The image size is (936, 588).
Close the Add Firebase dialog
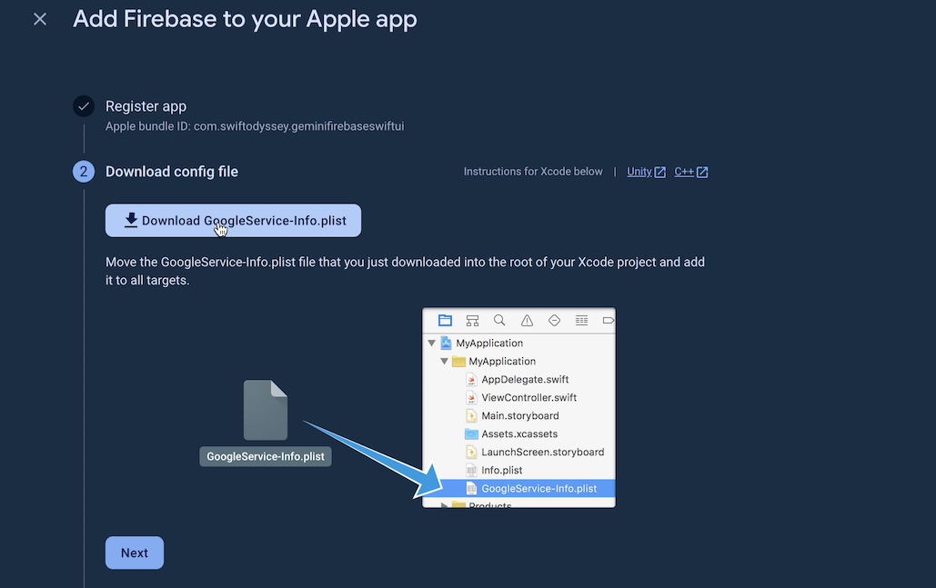coord(40,19)
